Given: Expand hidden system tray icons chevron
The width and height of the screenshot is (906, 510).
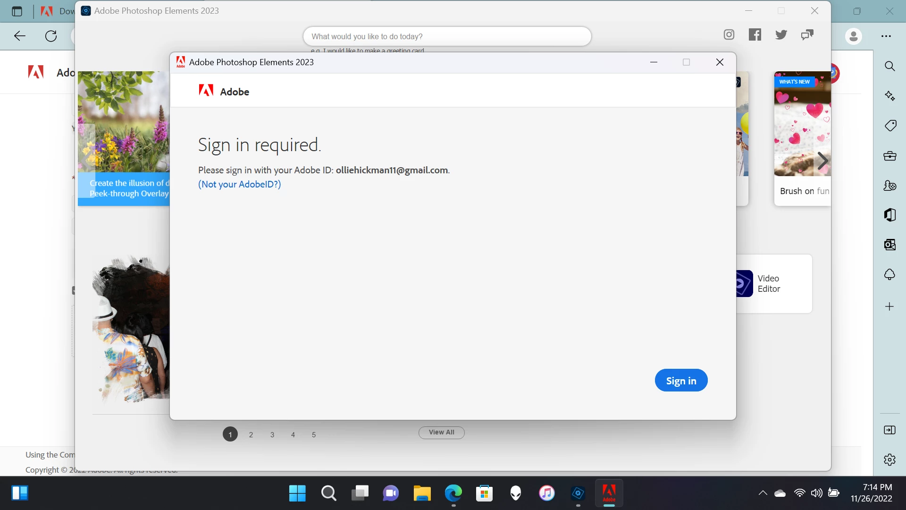Looking at the screenshot, I should [763, 493].
